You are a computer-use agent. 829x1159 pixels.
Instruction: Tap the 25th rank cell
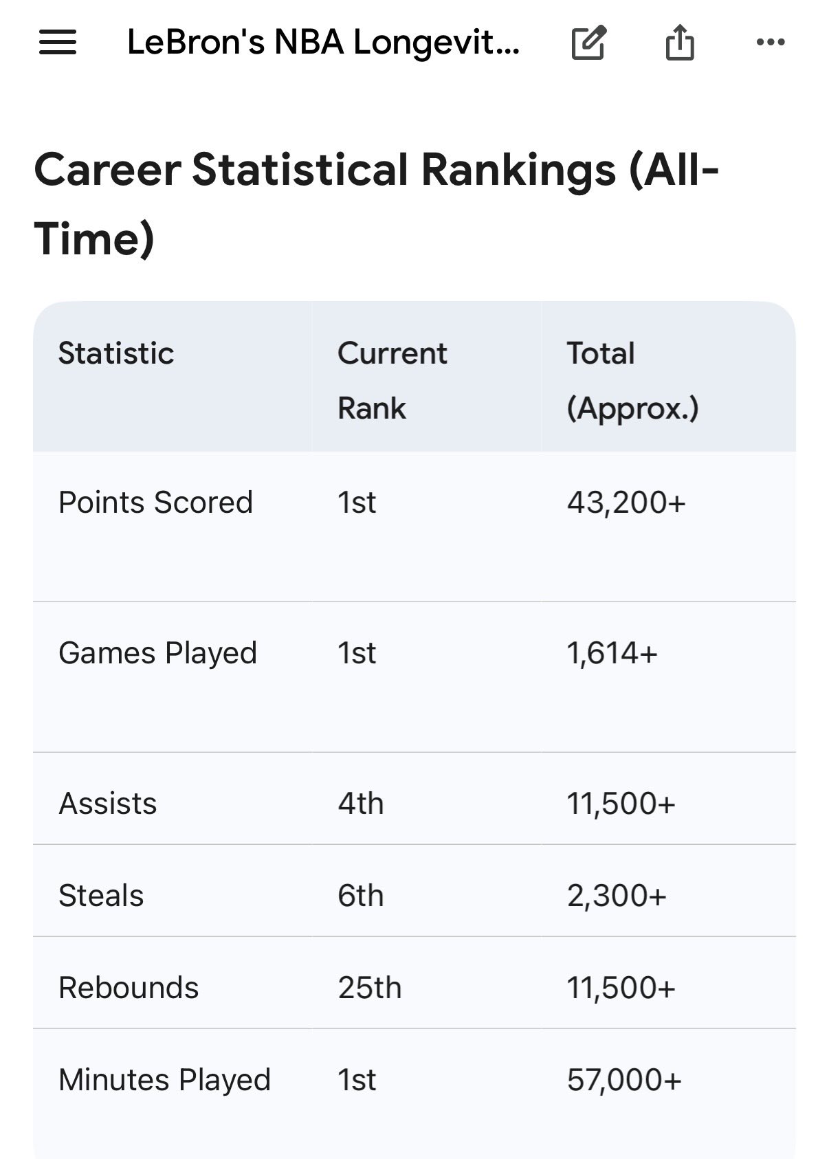pos(369,988)
